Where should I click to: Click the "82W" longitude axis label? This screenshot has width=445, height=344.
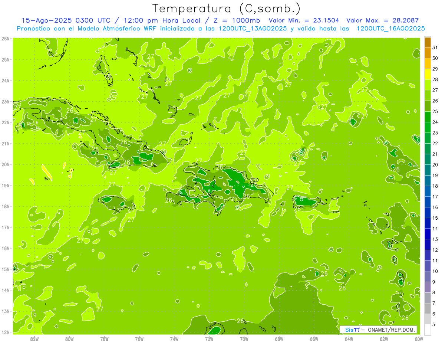(34, 339)
